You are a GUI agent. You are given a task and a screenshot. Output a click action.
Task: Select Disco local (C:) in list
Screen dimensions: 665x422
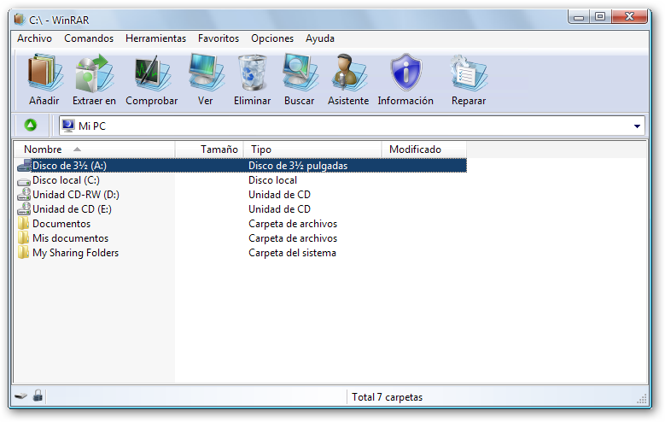[66, 180]
